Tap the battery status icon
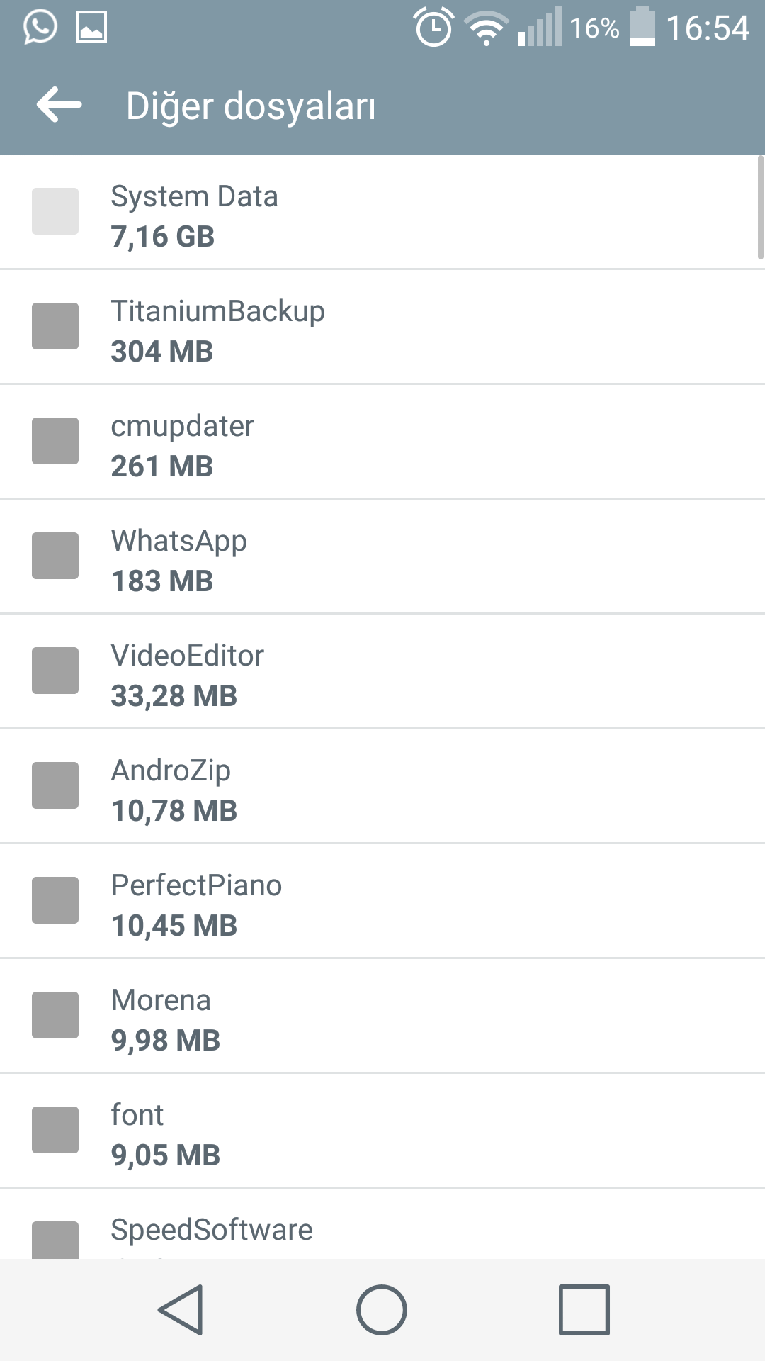The width and height of the screenshot is (765, 1361). 642,27
